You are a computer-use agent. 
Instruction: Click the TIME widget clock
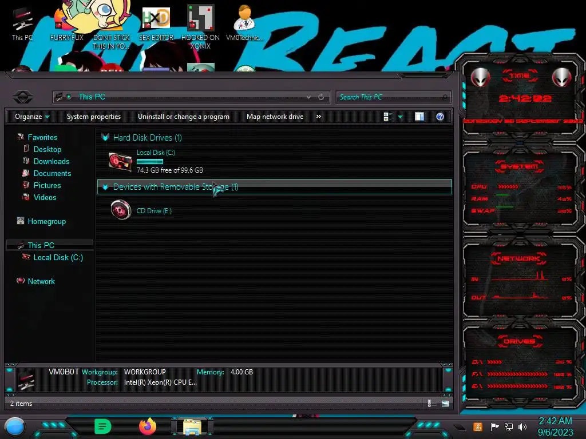click(x=525, y=98)
